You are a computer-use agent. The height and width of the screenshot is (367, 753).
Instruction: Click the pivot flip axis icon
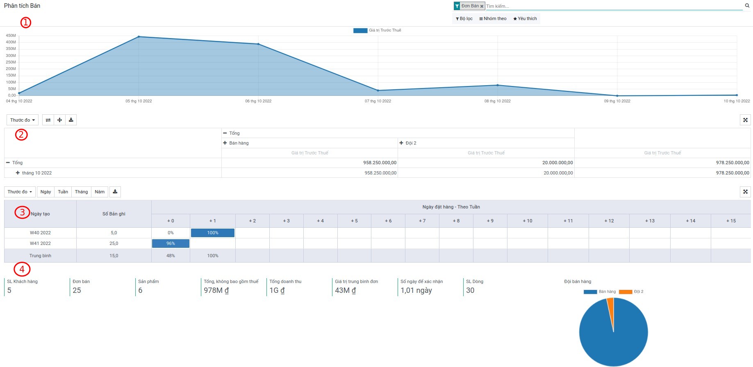coord(48,120)
